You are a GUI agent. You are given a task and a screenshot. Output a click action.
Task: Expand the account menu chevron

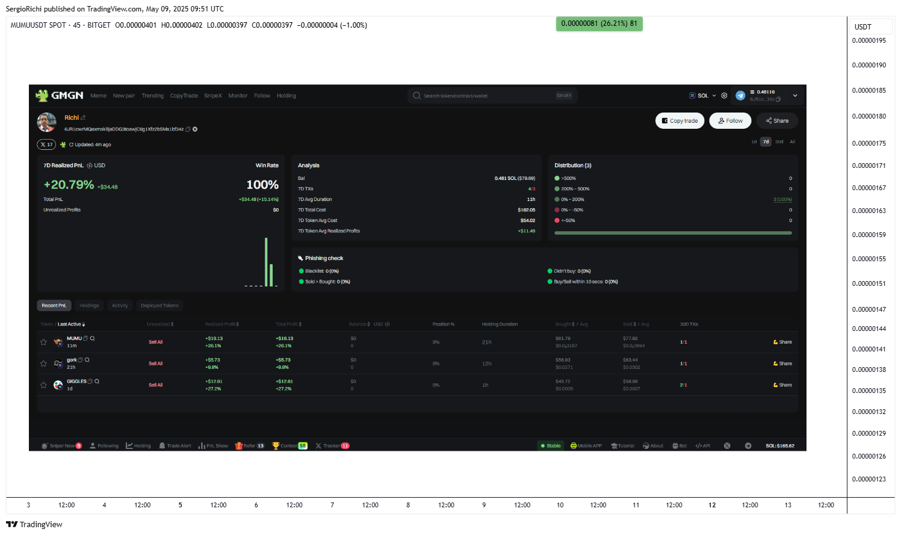[795, 96]
